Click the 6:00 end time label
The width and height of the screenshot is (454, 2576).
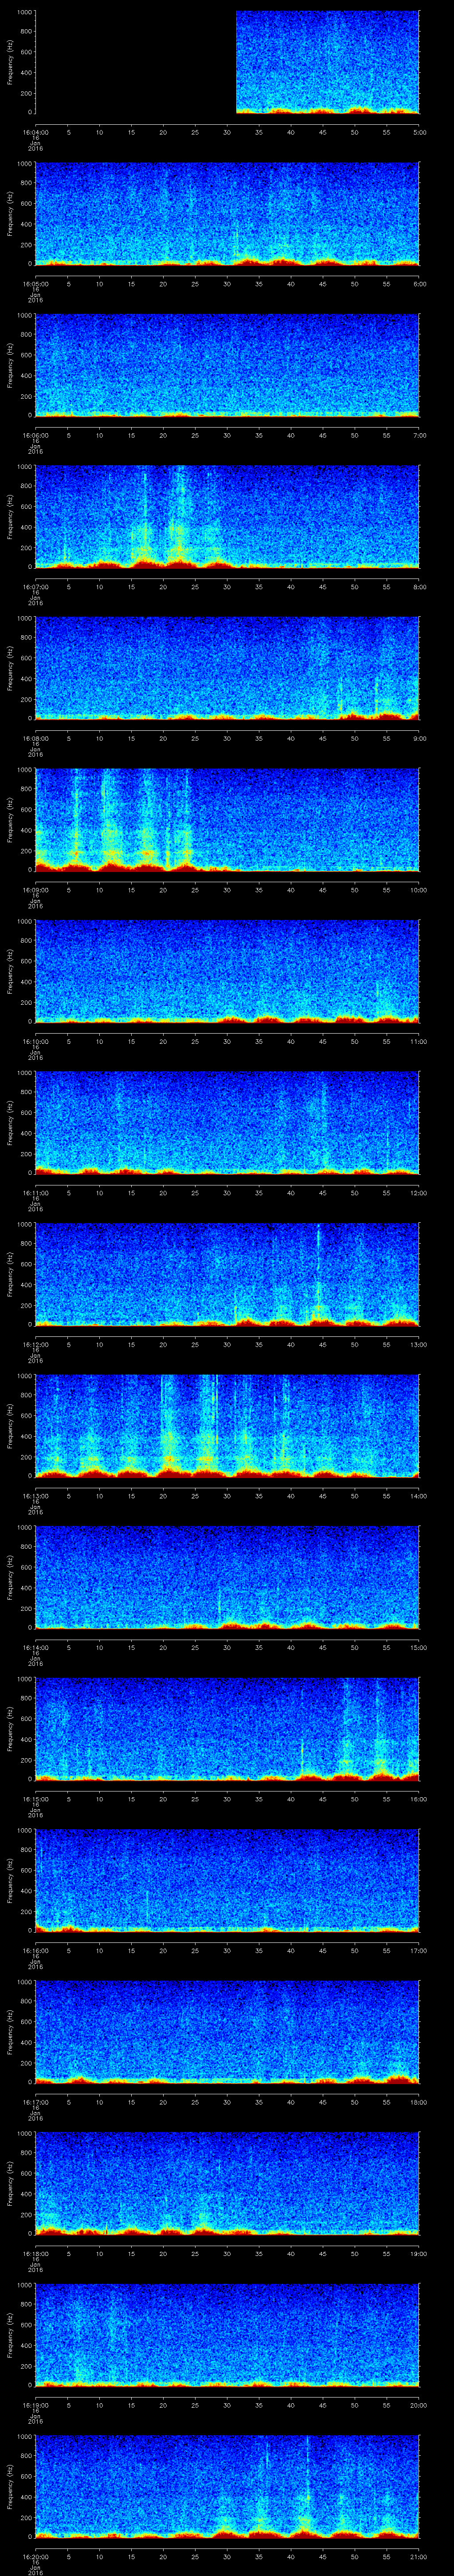point(419,283)
